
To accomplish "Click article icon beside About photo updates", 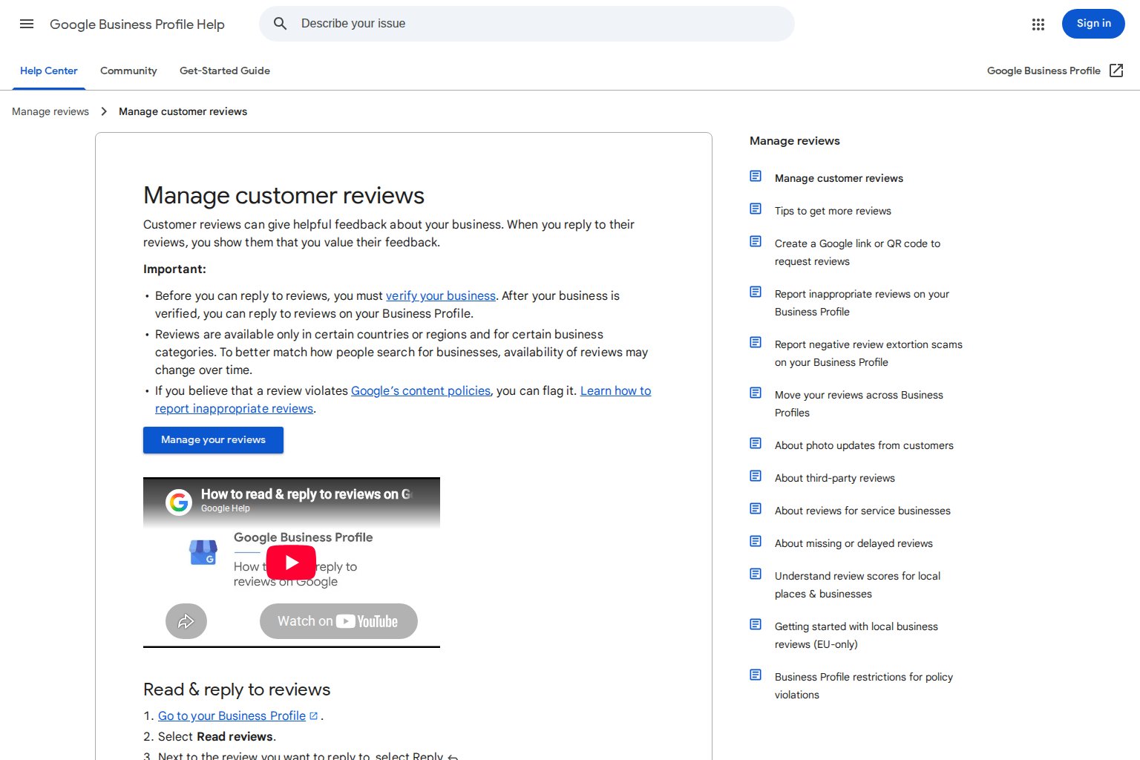I will pyautogui.click(x=756, y=443).
